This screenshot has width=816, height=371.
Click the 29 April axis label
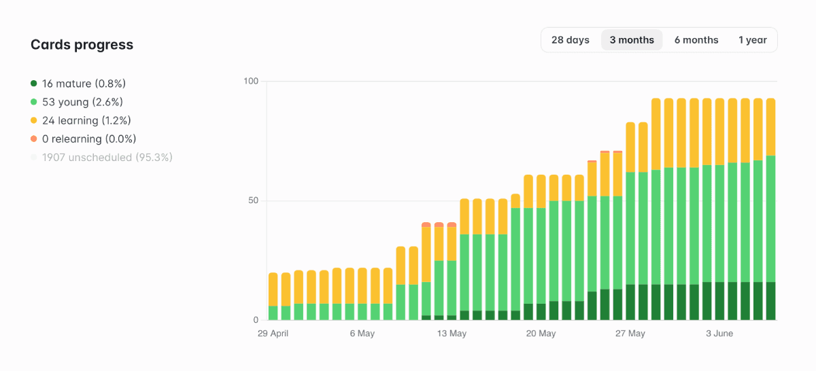(x=273, y=334)
